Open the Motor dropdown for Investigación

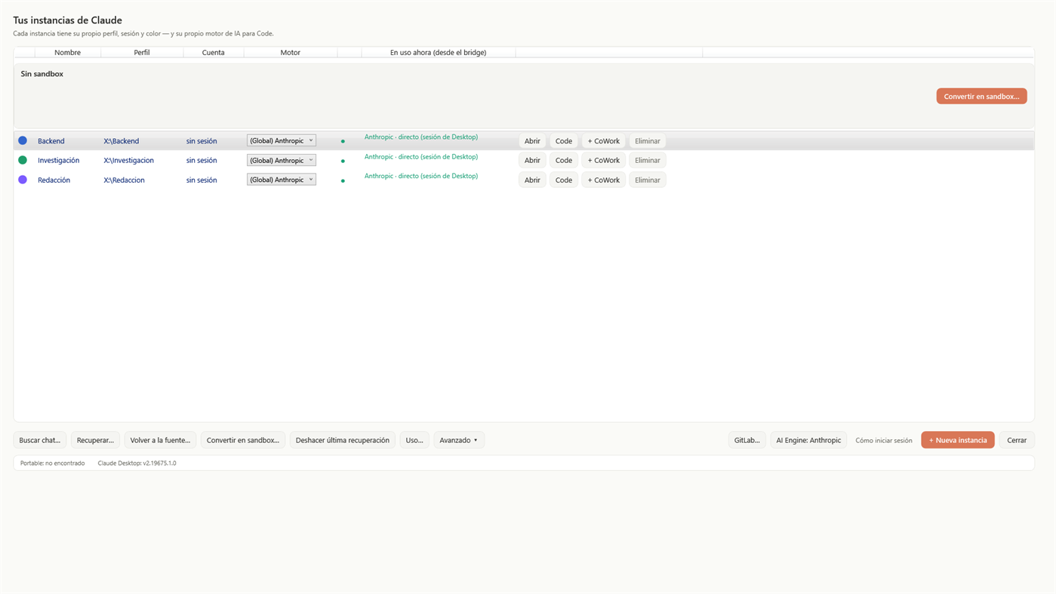coord(281,160)
